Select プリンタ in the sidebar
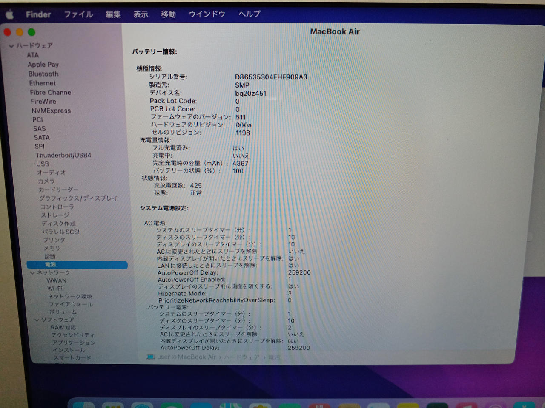This screenshot has height=408, width=545. [54, 240]
